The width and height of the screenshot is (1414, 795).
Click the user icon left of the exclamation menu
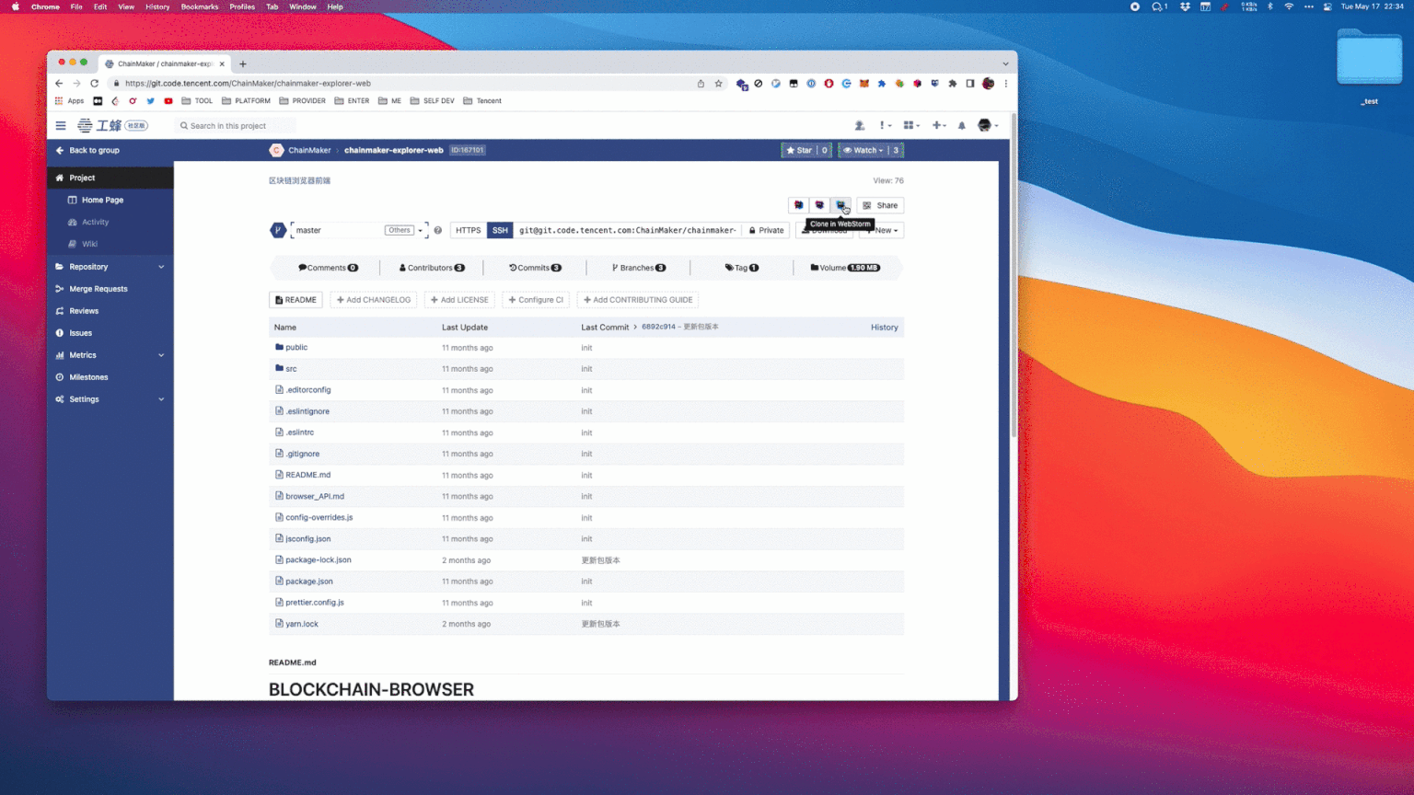click(860, 125)
